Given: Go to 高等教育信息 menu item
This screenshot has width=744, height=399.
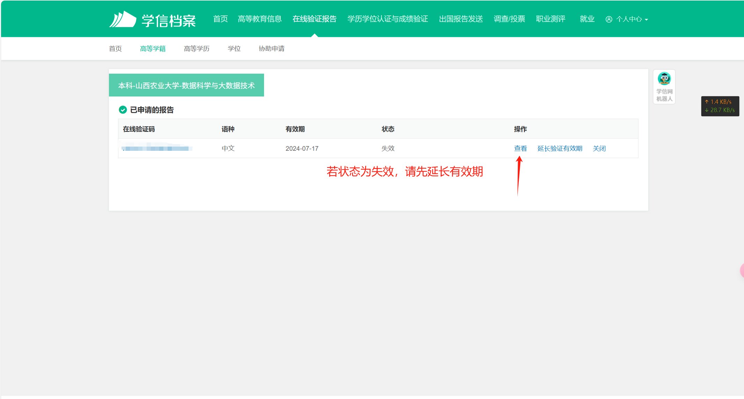Looking at the screenshot, I should coord(259,19).
